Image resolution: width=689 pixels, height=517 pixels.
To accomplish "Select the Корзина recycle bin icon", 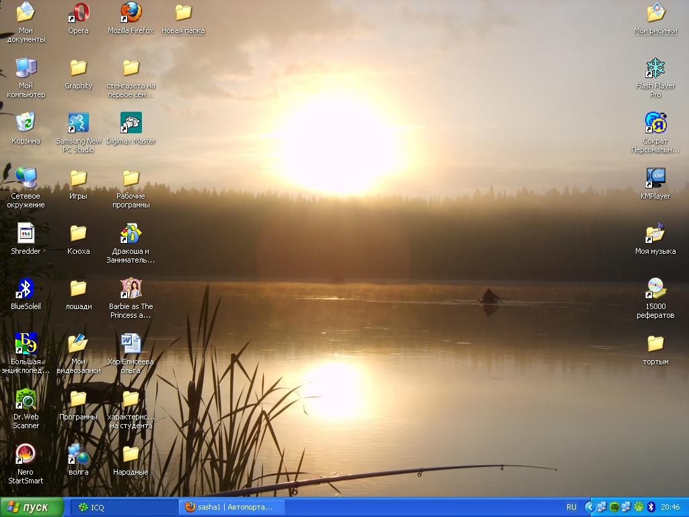I will pos(26,123).
